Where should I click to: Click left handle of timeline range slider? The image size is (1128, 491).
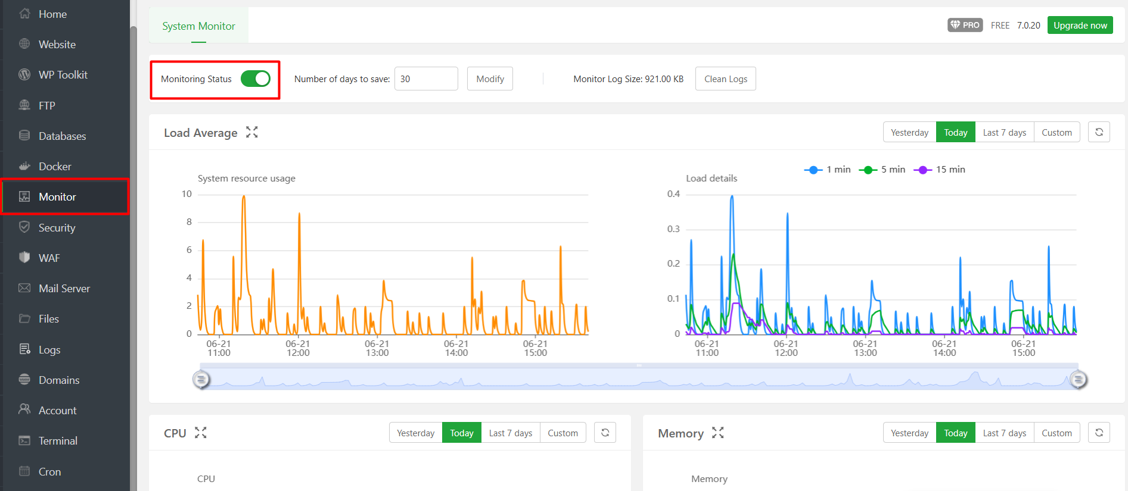click(x=201, y=379)
